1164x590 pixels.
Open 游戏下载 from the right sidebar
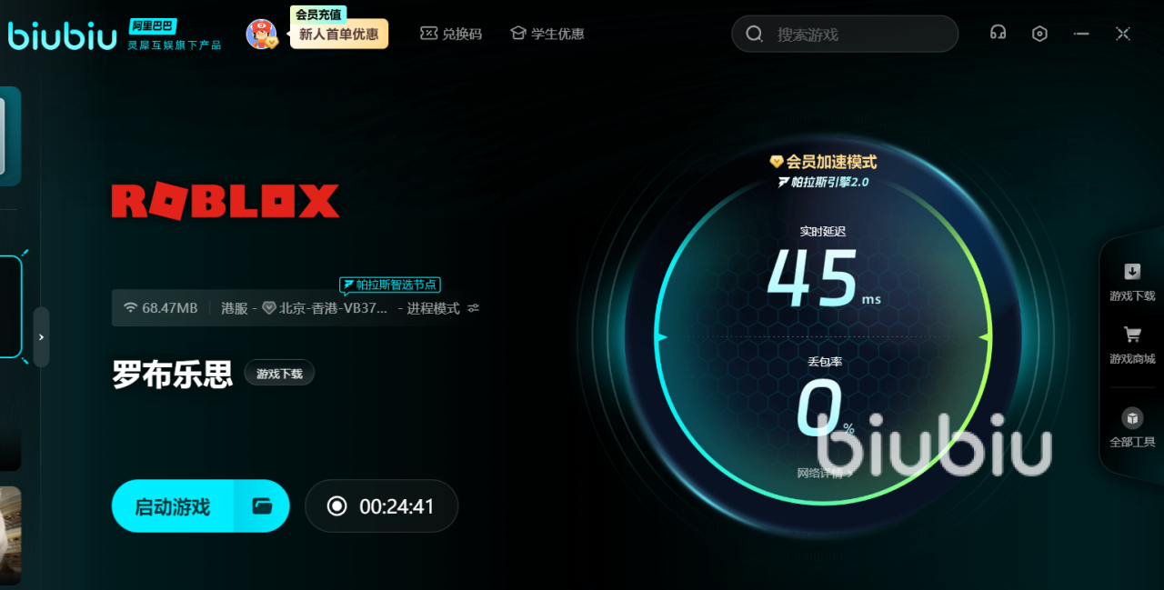click(x=1130, y=279)
